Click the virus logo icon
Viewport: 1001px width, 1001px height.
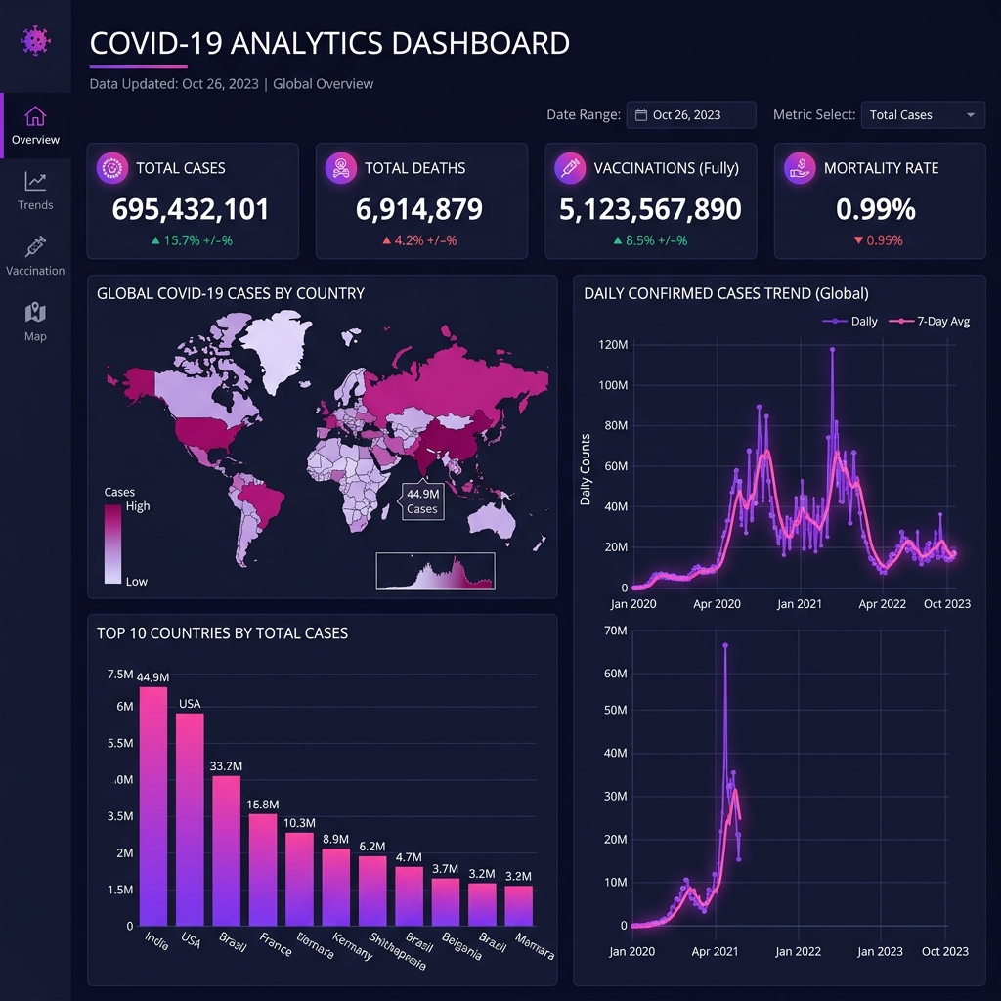(x=35, y=41)
